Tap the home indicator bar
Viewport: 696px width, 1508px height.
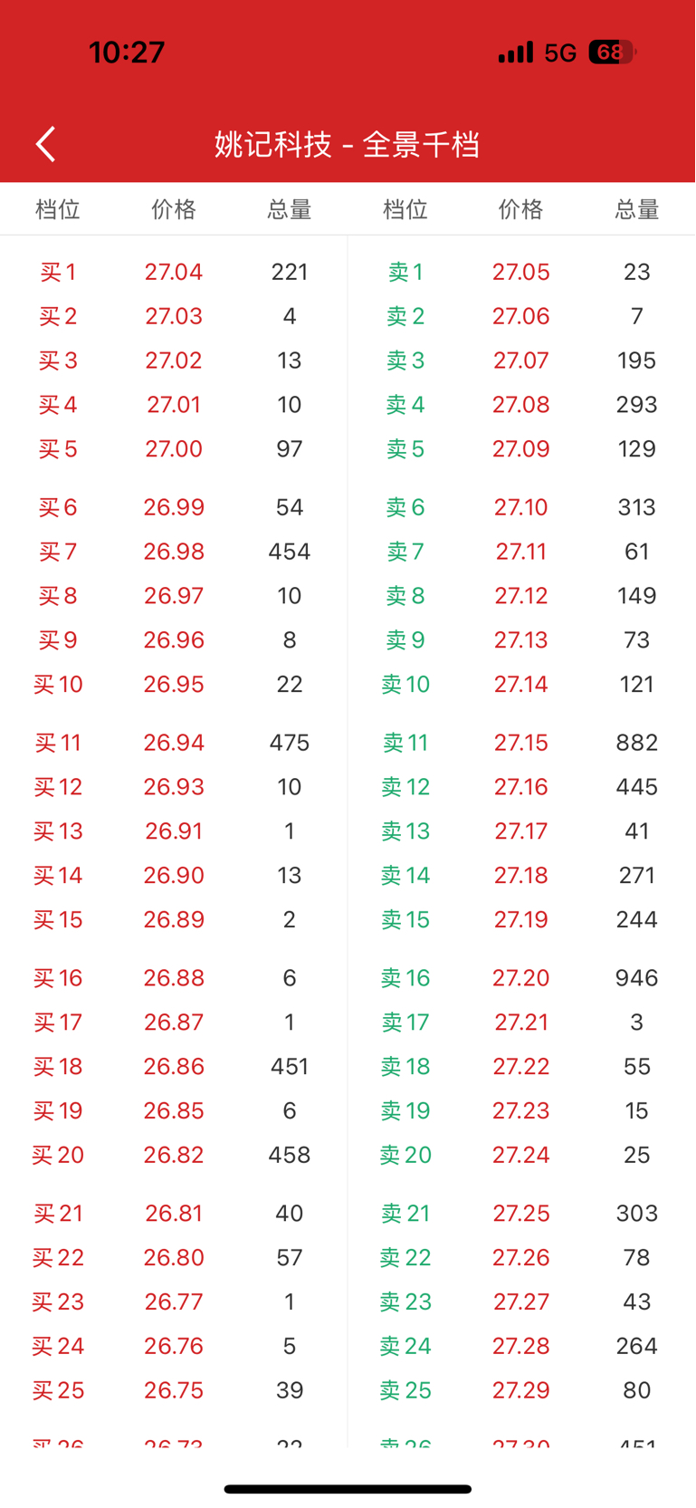click(x=348, y=1489)
